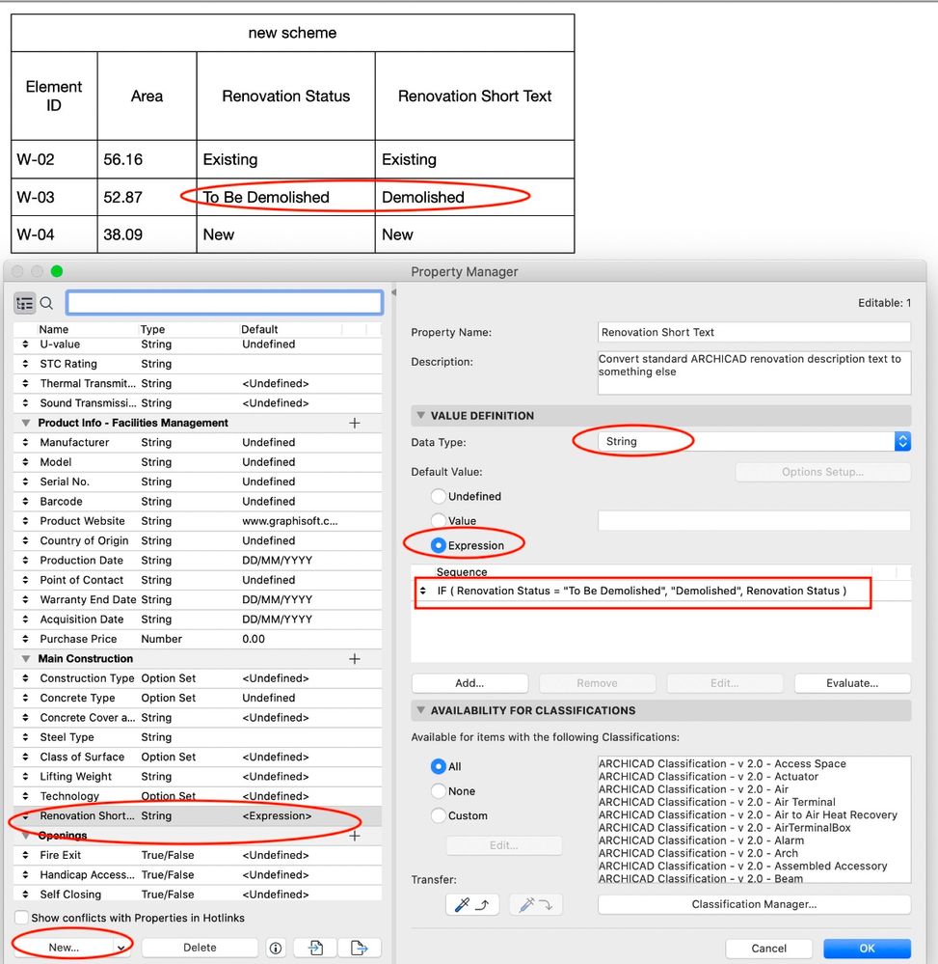Collapse the Product Info - Facilities Management group
Screen dimensions: 938x964
pos(26,423)
